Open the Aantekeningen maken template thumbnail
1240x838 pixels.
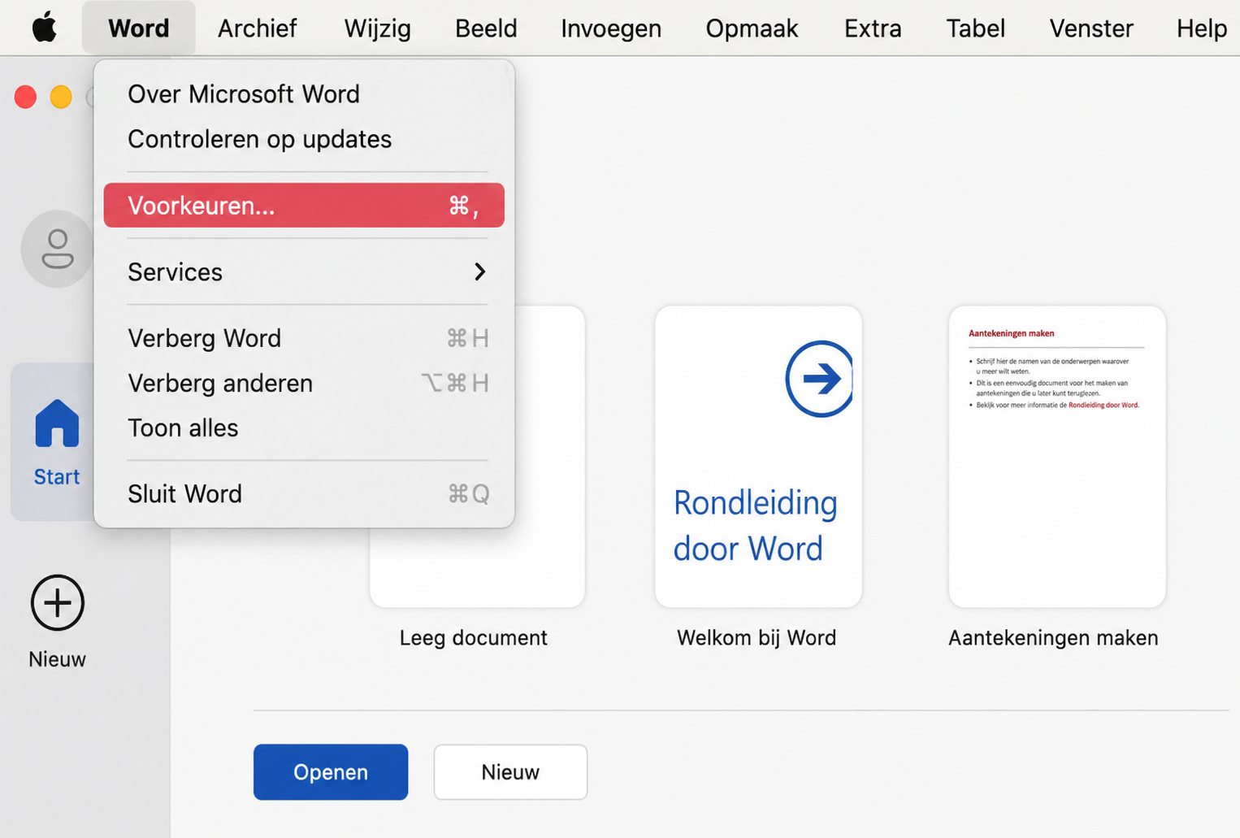pyautogui.click(x=1057, y=457)
